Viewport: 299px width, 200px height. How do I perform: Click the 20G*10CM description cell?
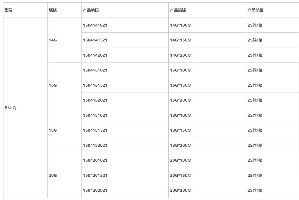tap(181, 160)
